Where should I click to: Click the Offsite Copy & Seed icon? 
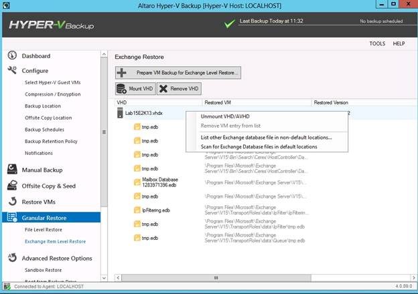12,185
